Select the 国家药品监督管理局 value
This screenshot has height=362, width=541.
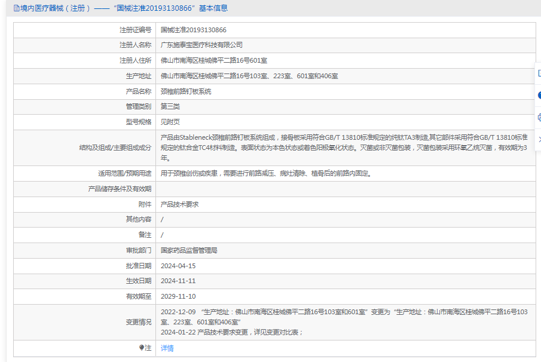pyautogui.click(x=189, y=250)
